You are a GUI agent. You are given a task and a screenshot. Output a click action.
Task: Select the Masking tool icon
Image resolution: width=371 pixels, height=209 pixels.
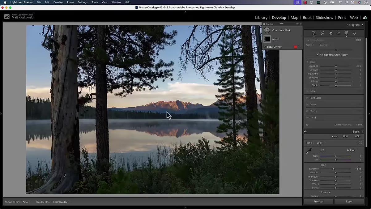pyautogui.click(x=346, y=33)
